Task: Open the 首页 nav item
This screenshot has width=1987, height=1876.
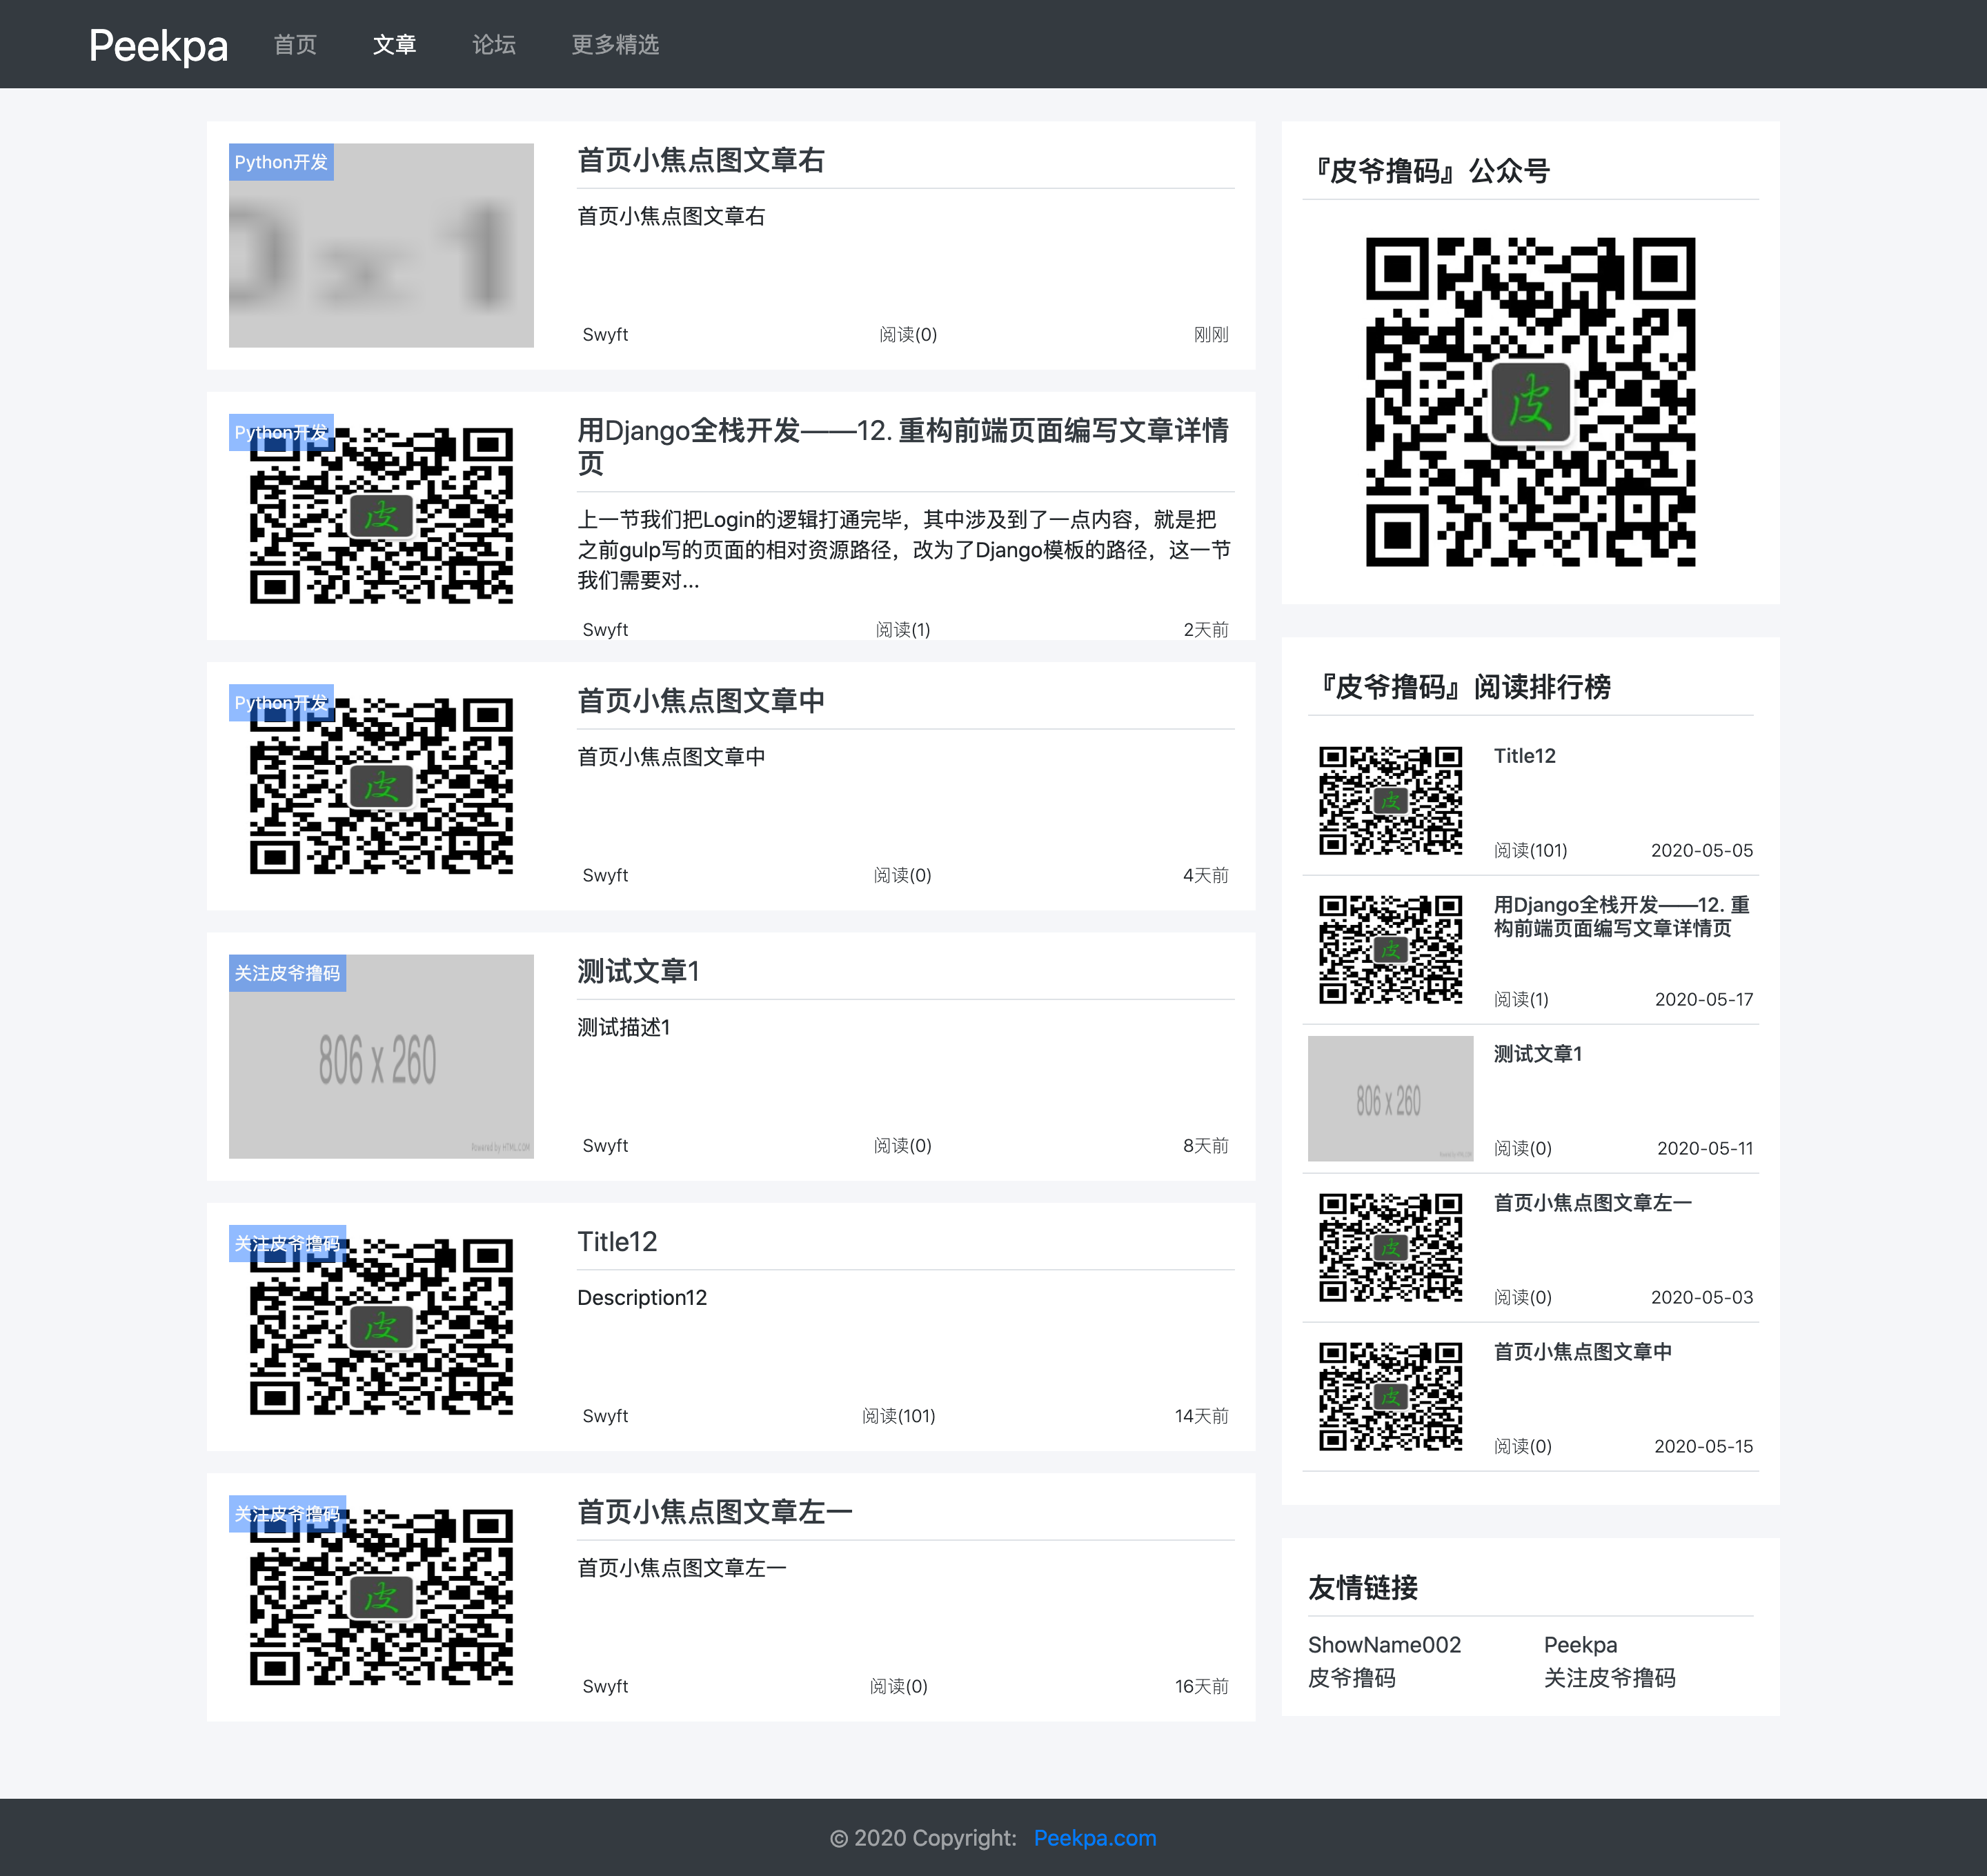Action: [x=295, y=45]
